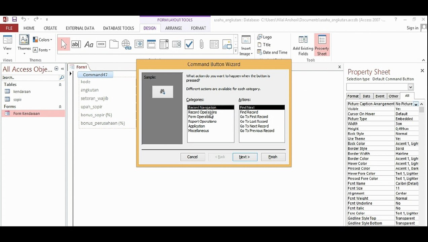This screenshot has width=428, height=242.
Task: Click the Save icon in quick access
Action: pos(14,19)
